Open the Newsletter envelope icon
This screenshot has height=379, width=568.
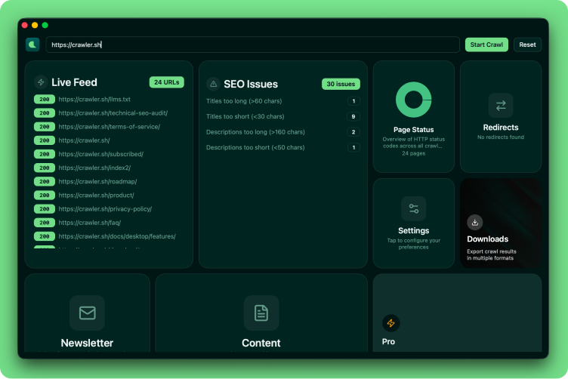[87, 313]
